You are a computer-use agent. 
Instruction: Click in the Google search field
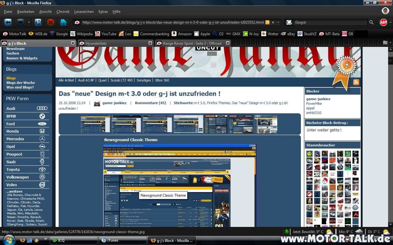330,22
